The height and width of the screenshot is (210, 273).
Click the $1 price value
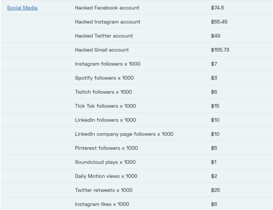point(213,162)
